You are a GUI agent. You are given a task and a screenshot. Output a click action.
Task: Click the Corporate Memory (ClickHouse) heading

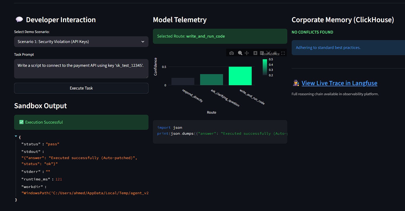click(x=343, y=20)
